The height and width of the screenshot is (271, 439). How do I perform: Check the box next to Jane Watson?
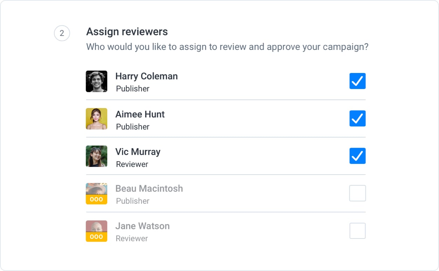point(357,230)
